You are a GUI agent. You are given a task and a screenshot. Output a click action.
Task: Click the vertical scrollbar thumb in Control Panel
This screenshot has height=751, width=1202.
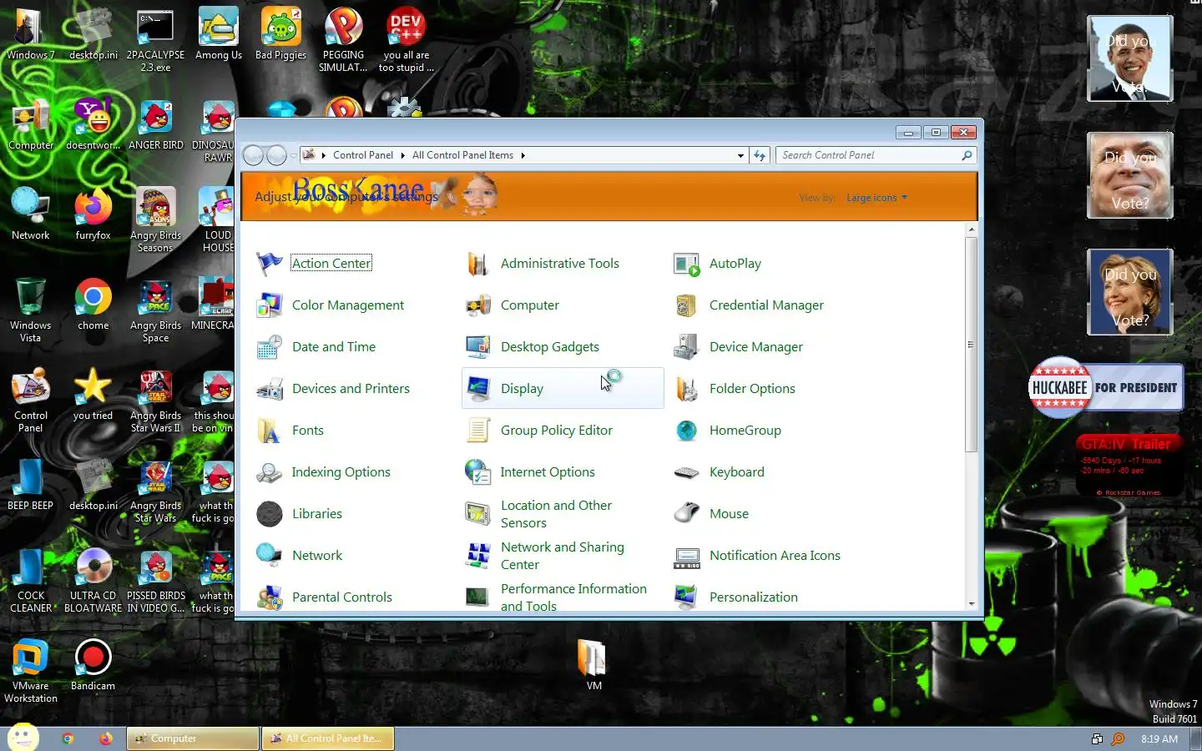[972, 345]
